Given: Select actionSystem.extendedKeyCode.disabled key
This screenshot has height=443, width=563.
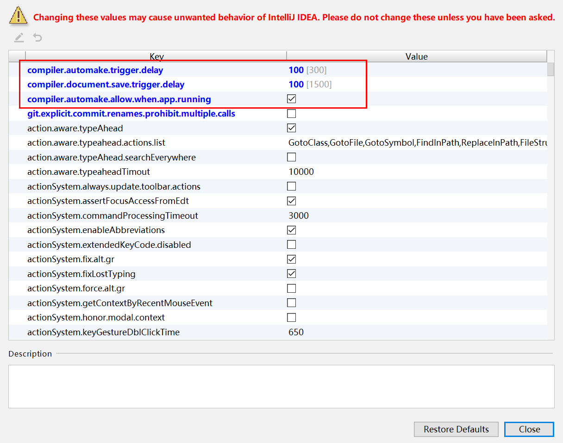Looking at the screenshot, I should pos(109,245).
